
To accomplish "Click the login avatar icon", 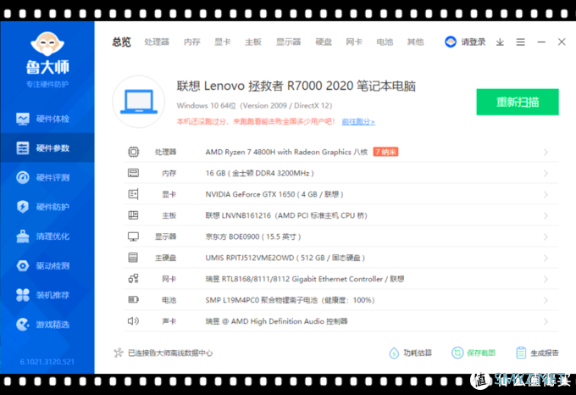I will click(x=451, y=42).
